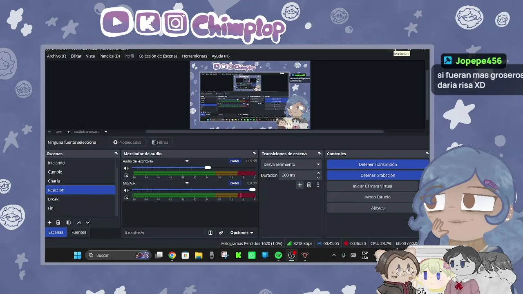Increase the transition Duración value

318,173
